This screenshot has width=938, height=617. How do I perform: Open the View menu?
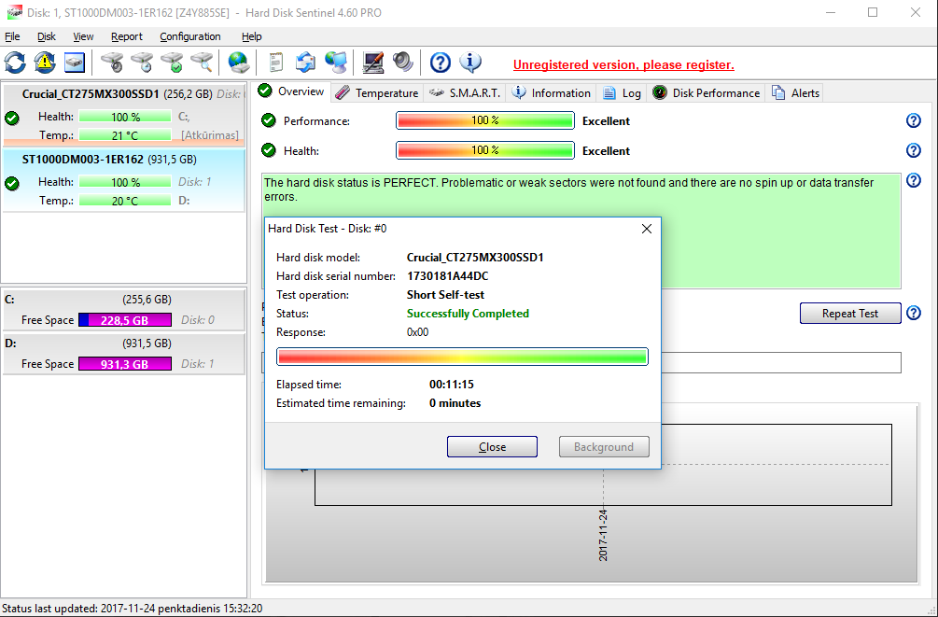point(83,36)
